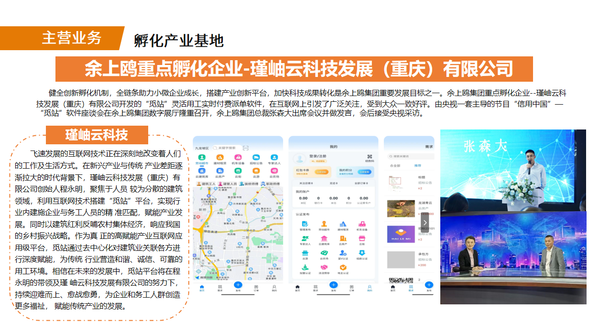Click the TV interview photo with two people

pyautogui.click(x=513, y=258)
